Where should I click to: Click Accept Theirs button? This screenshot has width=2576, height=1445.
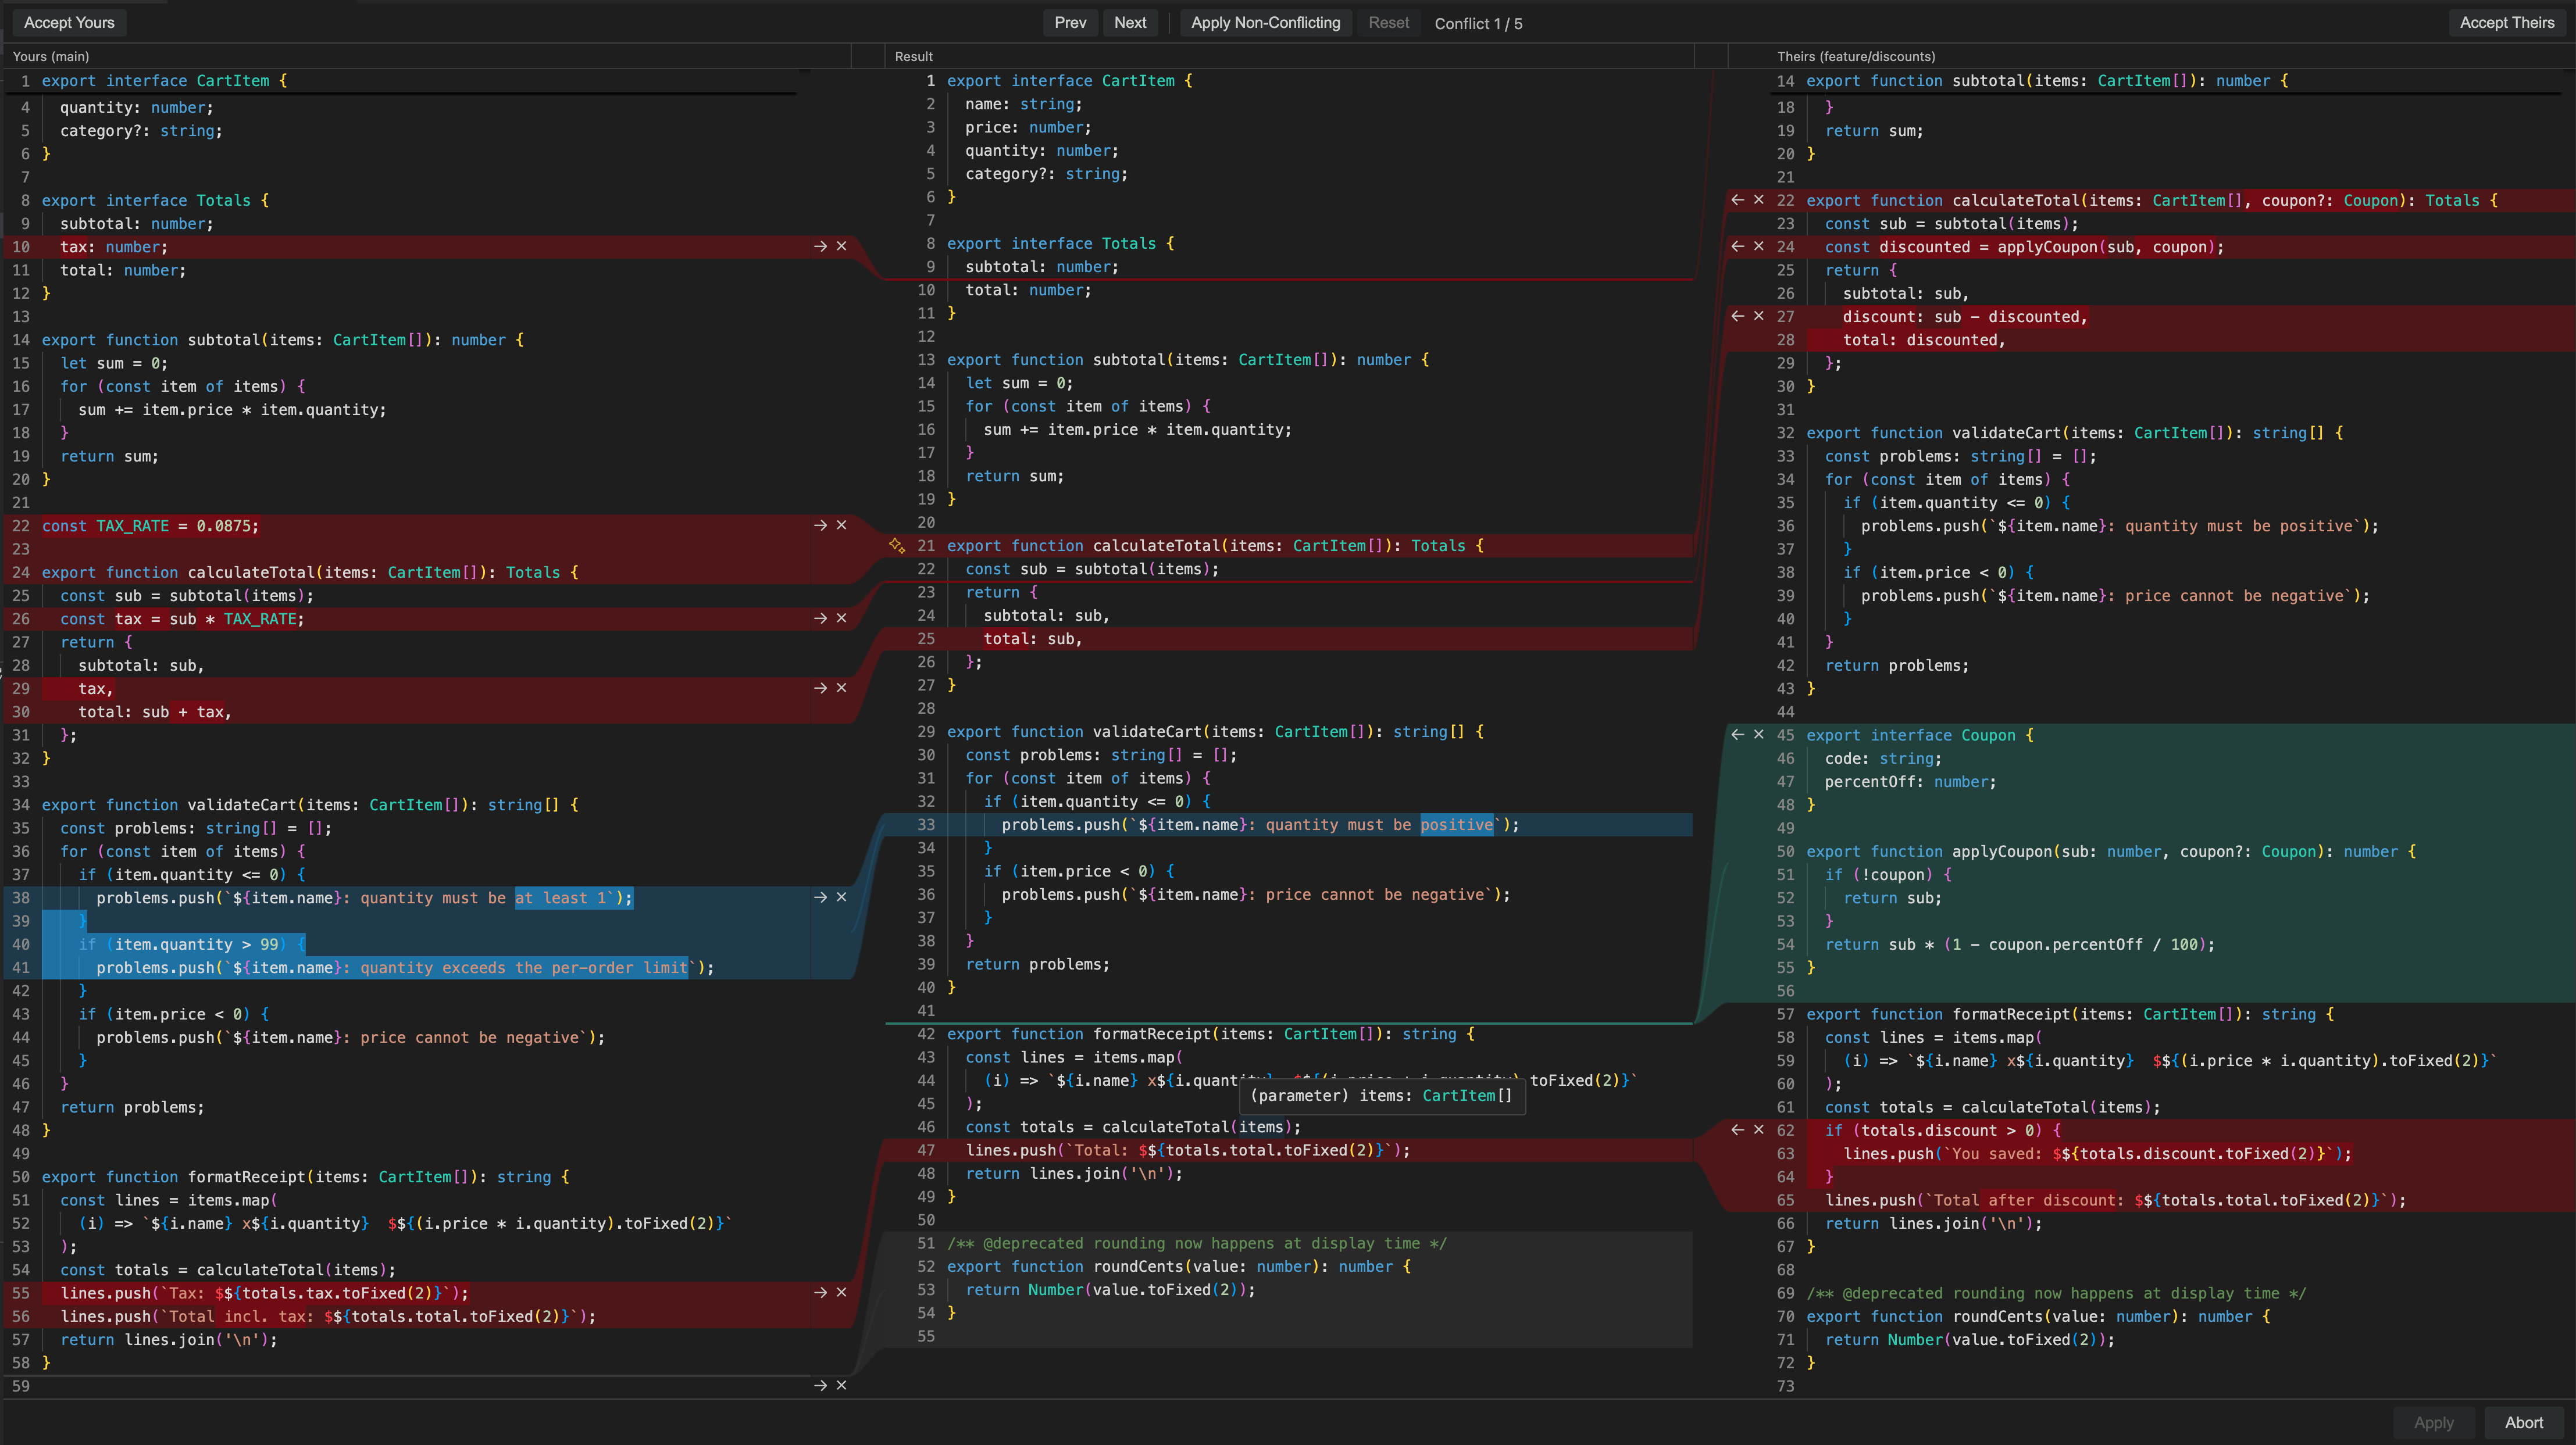click(x=2506, y=23)
